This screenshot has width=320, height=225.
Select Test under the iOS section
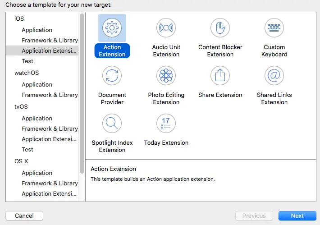[x=27, y=61]
